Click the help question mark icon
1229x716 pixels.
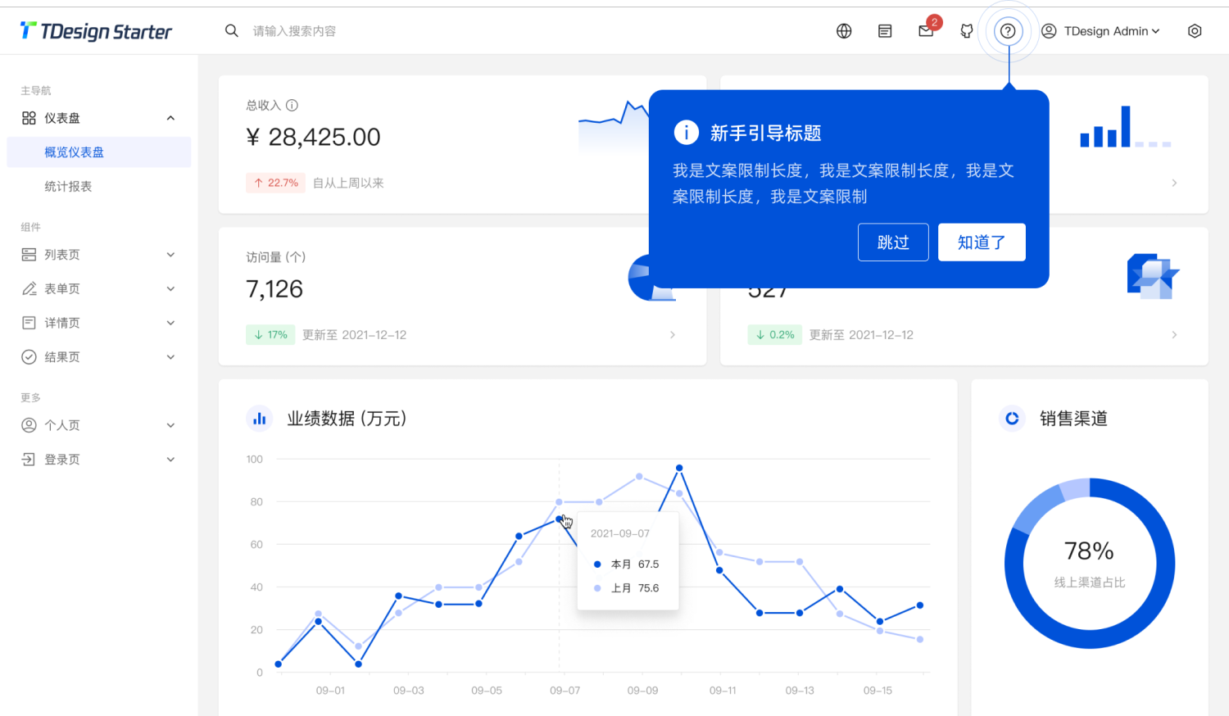coord(1008,30)
